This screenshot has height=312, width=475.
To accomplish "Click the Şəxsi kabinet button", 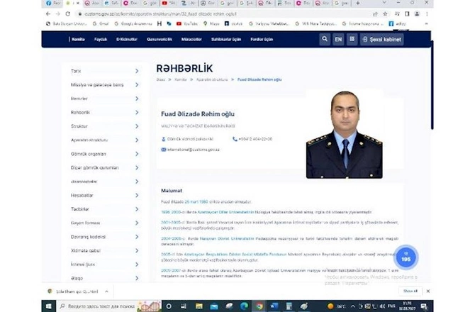I will tap(382, 39).
